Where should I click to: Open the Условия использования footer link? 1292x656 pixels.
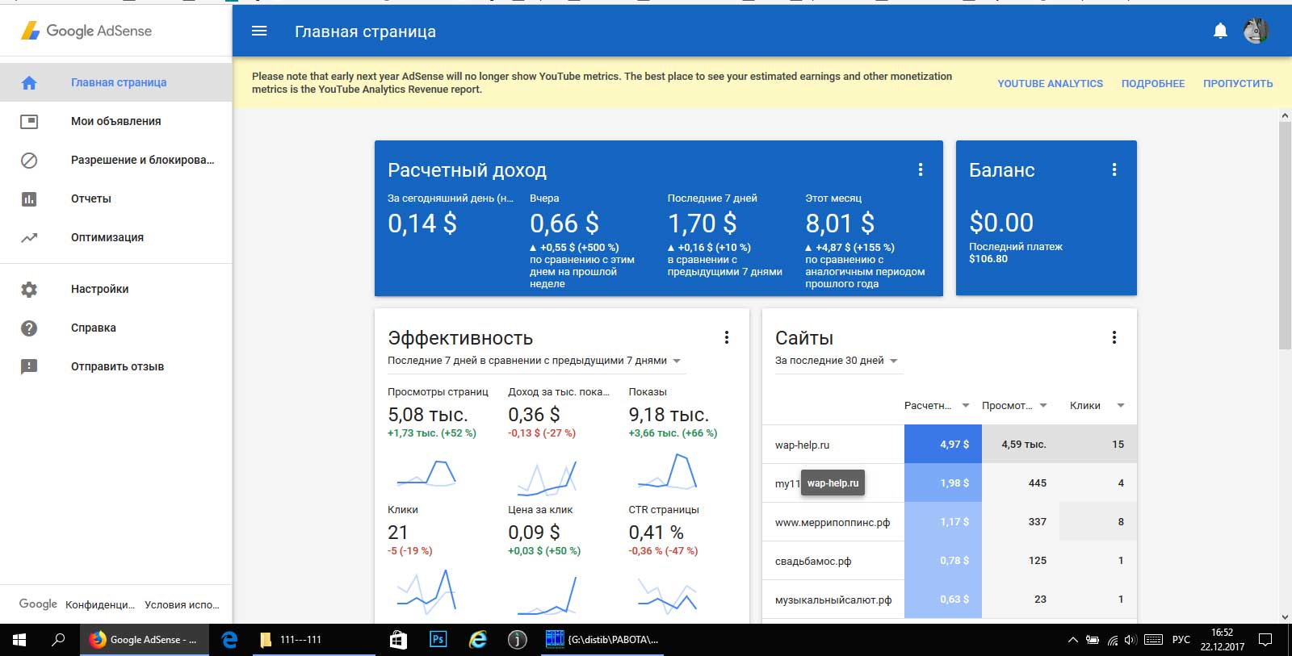(x=182, y=604)
